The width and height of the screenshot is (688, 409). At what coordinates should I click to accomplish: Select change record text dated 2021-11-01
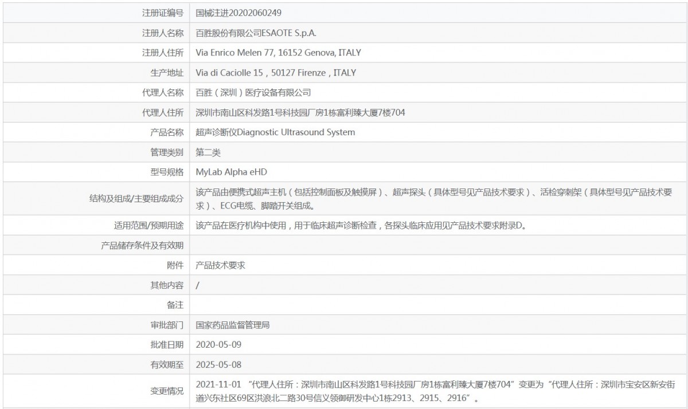436,391
